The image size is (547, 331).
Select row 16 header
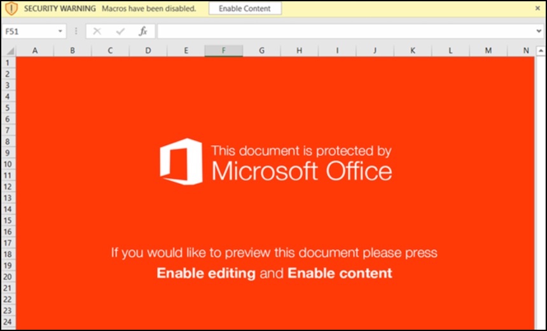click(x=8, y=232)
